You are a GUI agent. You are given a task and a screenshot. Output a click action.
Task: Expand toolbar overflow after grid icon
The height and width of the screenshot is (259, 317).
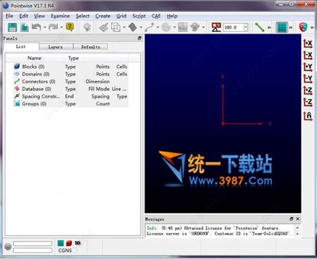(291, 27)
